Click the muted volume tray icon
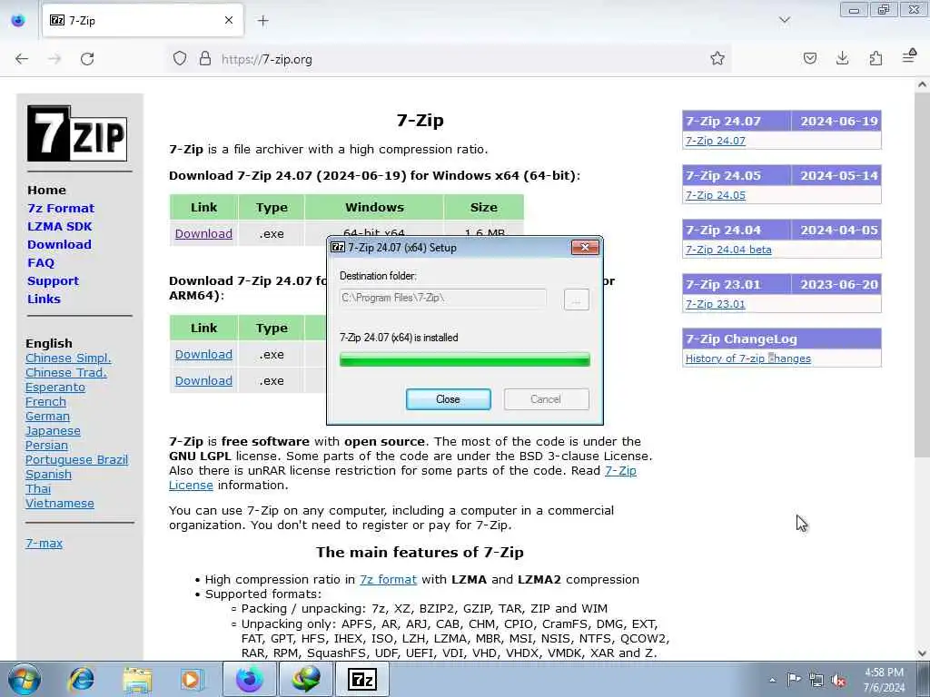 point(838,680)
